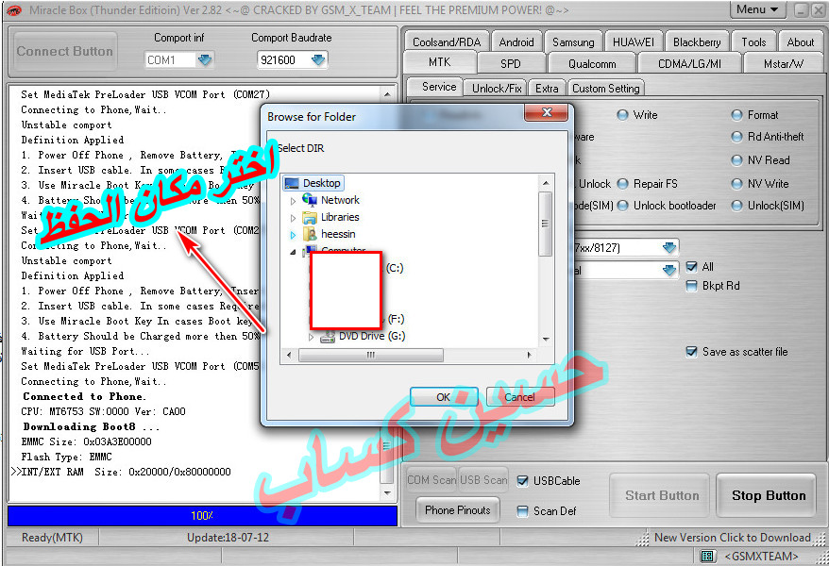The height and width of the screenshot is (566, 829).
Task: Open the second dropdown beside All checkbox
Action: (x=669, y=271)
